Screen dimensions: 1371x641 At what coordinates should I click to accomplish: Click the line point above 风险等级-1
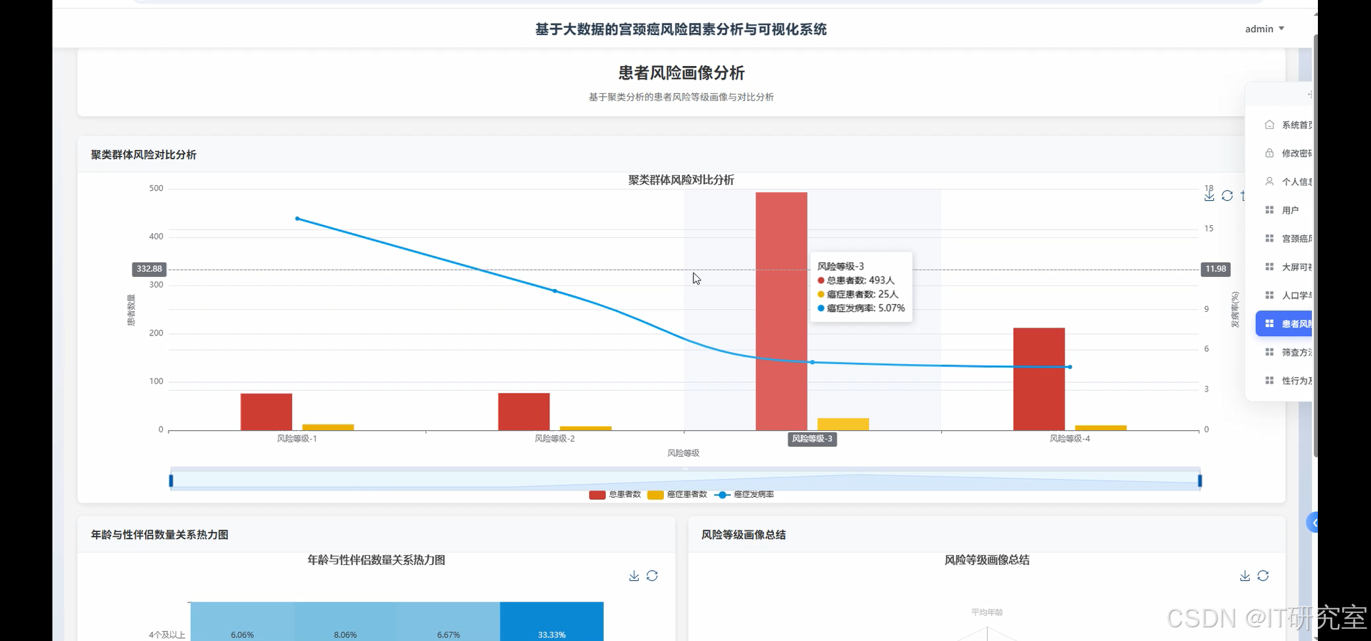pyautogui.click(x=297, y=219)
